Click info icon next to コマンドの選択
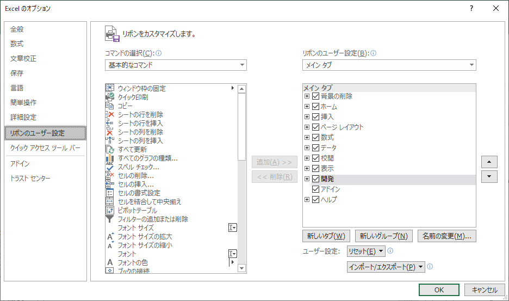 pos(158,53)
